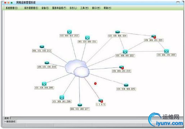This screenshot has height=129, width=185.
Task: Select the switch icon for 101.101.101.212
Action: pos(69,32)
